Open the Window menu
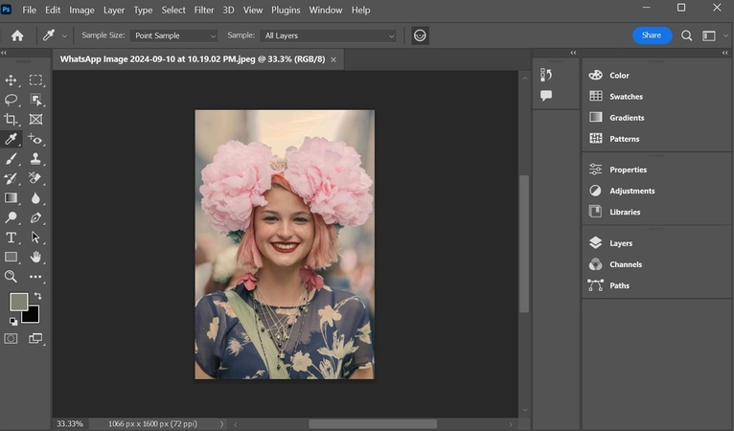Viewport: 734px width, 431px height. 326,10
